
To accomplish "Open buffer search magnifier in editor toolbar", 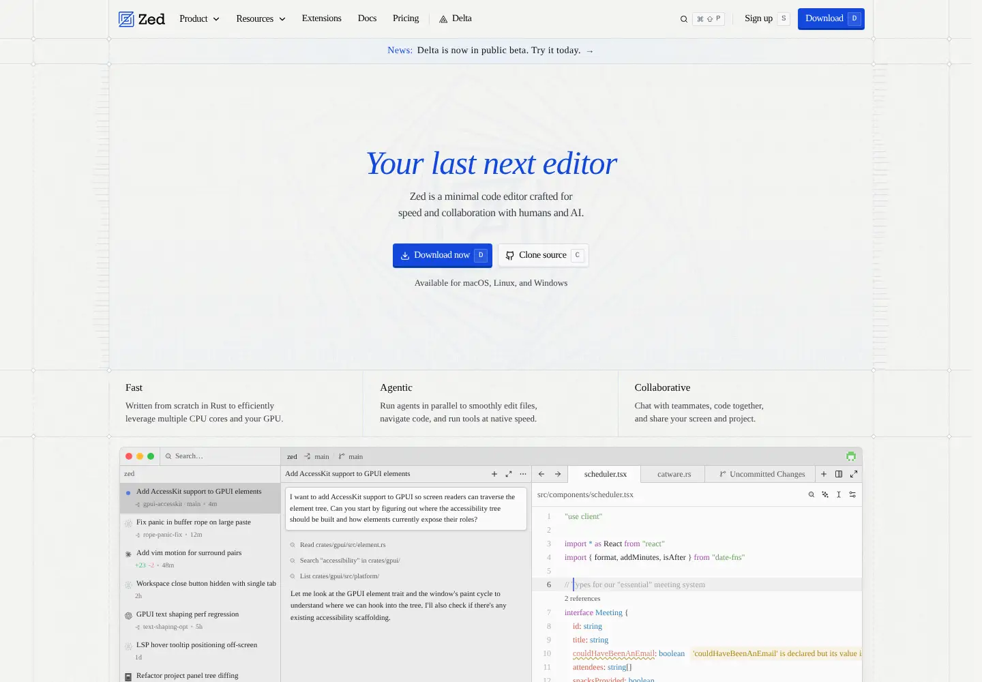I will (x=812, y=494).
